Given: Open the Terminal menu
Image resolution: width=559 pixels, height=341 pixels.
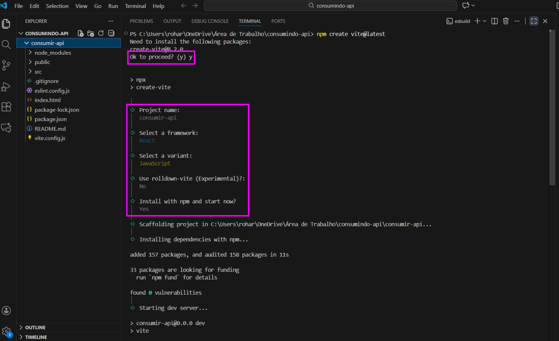Looking at the screenshot, I should pyautogui.click(x=135, y=6).
